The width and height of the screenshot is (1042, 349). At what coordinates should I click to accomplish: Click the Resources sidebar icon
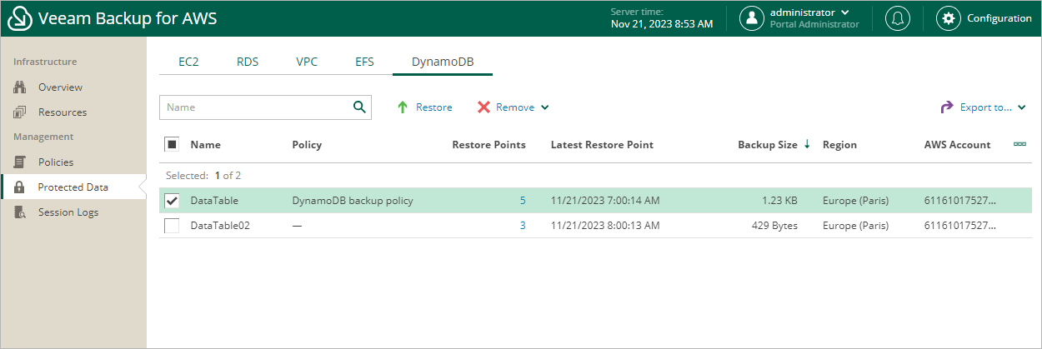[x=21, y=112]
